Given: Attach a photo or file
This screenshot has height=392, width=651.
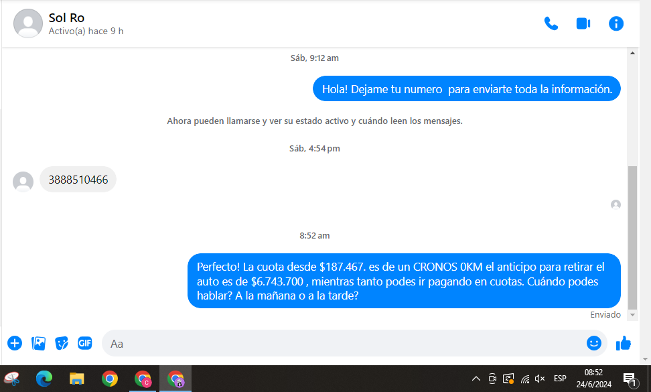Looking at the screenshot, I should (39, 344).
